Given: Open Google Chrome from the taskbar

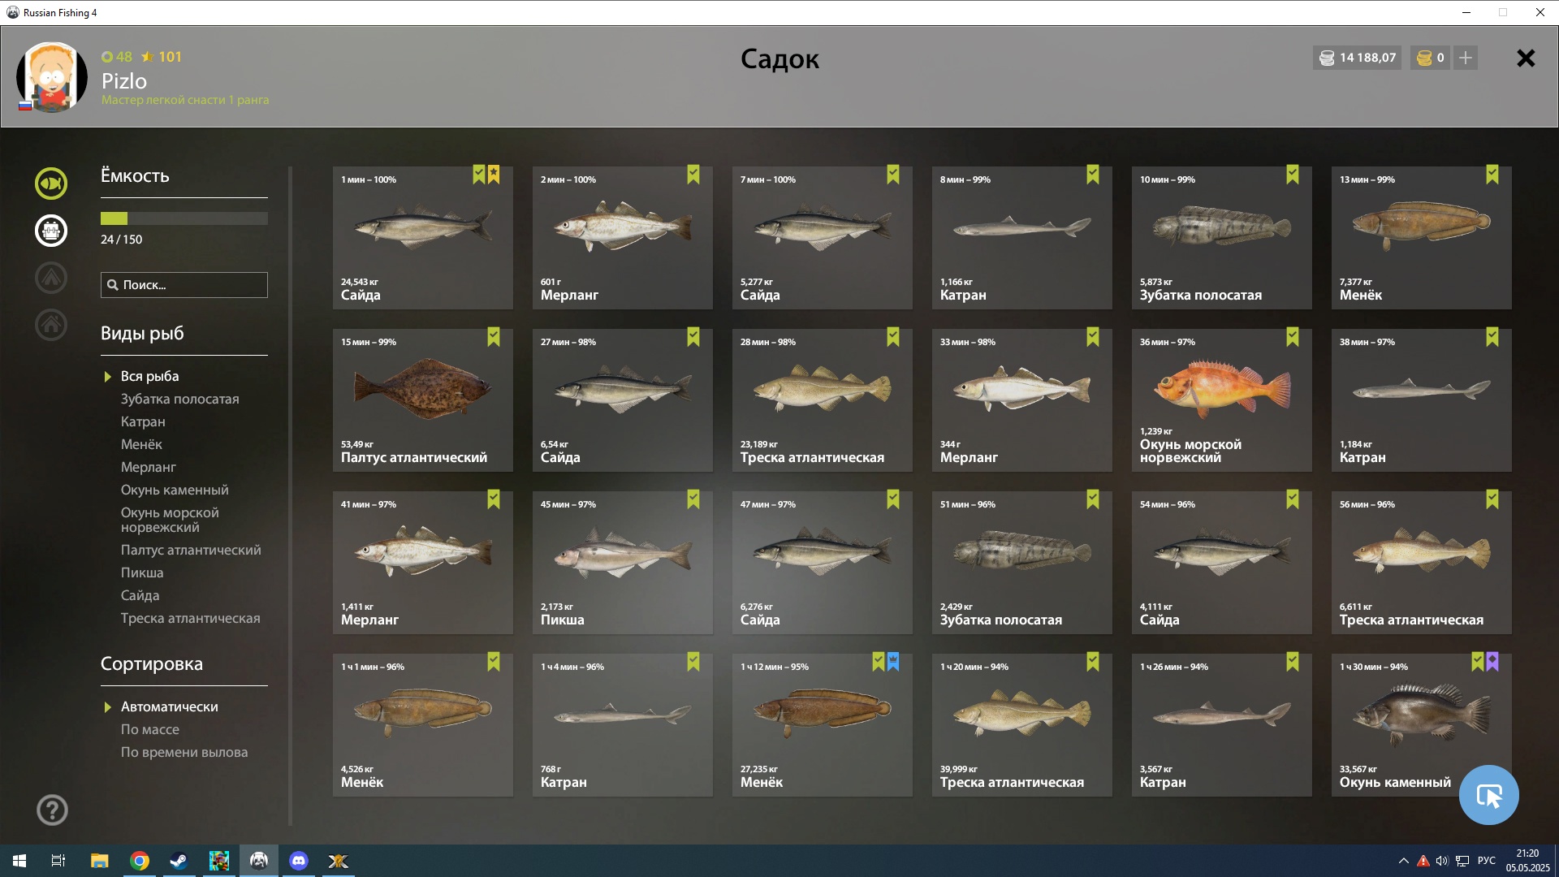Looking at the screenshot, I should click(140, 861).
